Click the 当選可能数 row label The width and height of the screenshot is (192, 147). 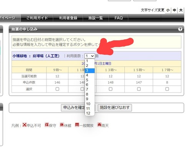[29, 76]
